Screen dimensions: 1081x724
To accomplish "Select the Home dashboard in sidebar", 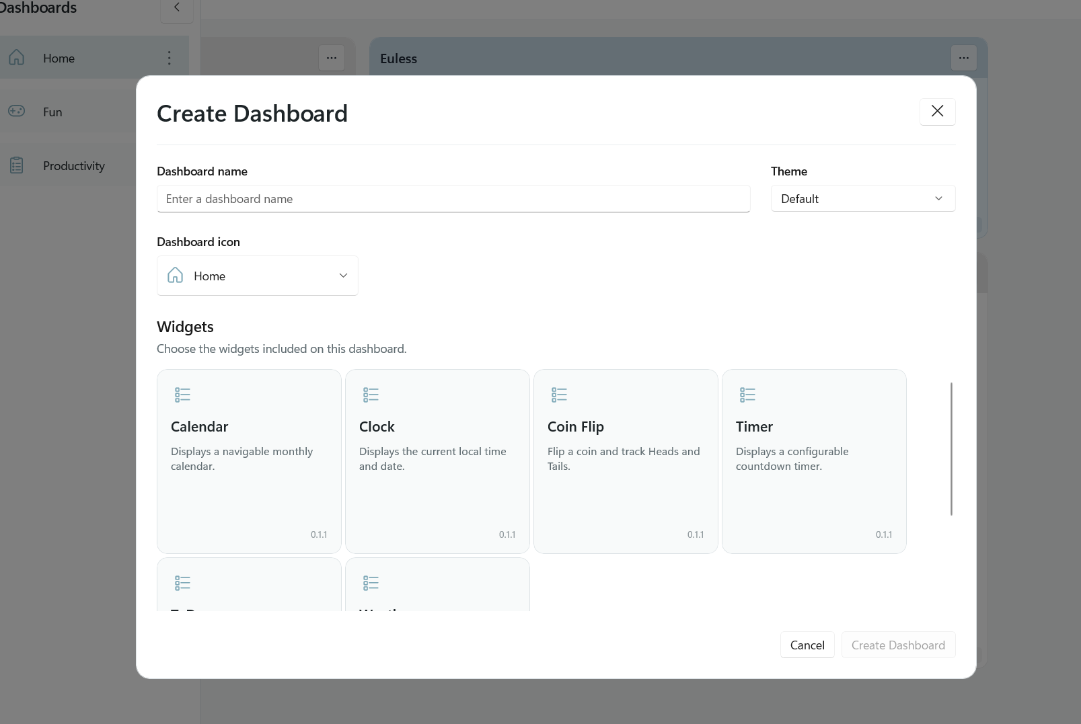I will point(94,58).
